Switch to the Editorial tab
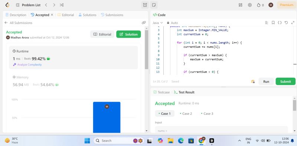297x146 pixels. 66,15
